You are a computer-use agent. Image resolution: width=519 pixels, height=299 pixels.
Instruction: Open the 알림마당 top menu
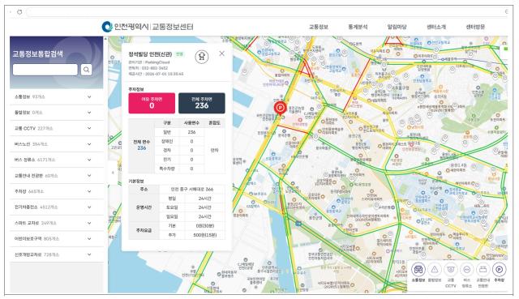(x=397, y=27)
